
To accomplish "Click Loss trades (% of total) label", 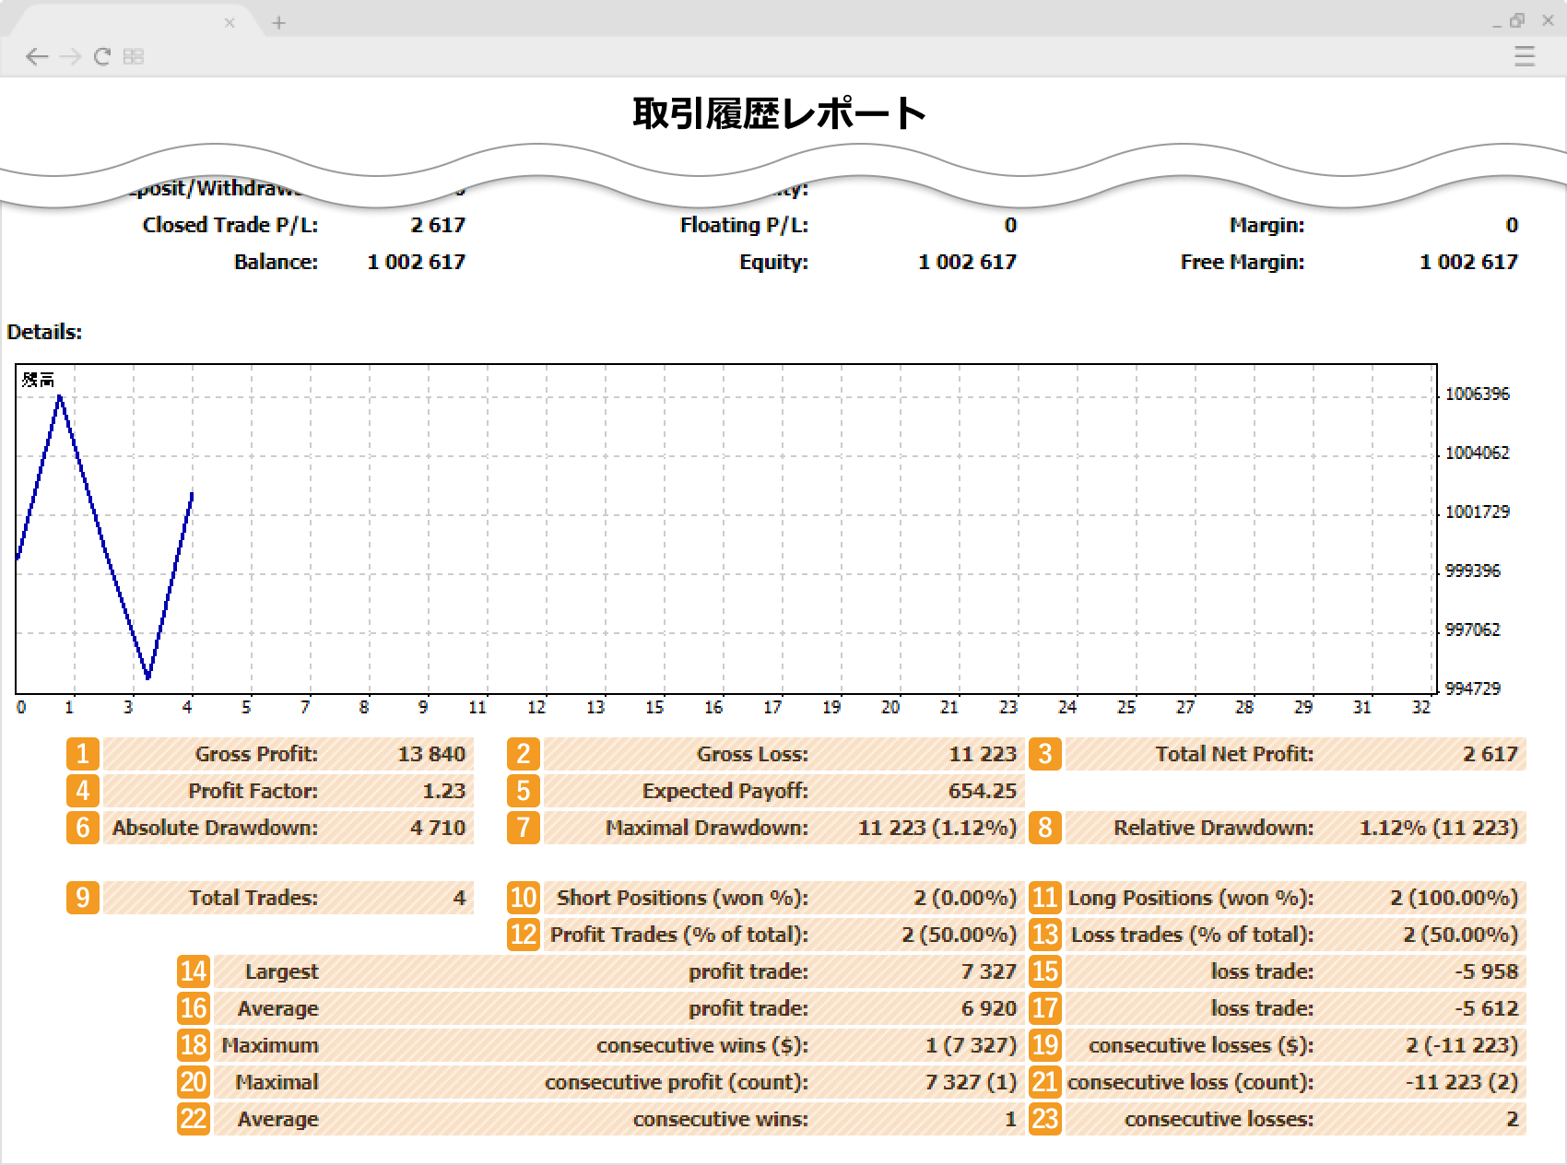I will (x=1193, y=935).
